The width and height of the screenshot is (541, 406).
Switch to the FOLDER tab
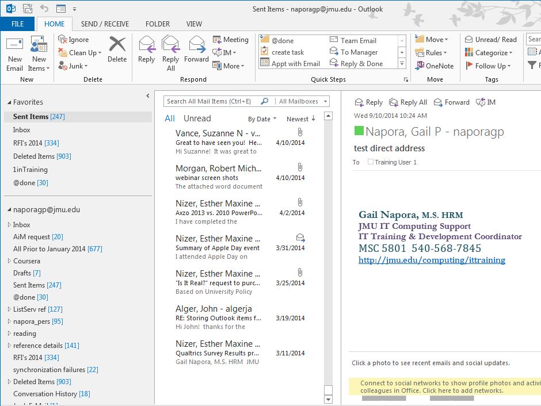(158, 24)
